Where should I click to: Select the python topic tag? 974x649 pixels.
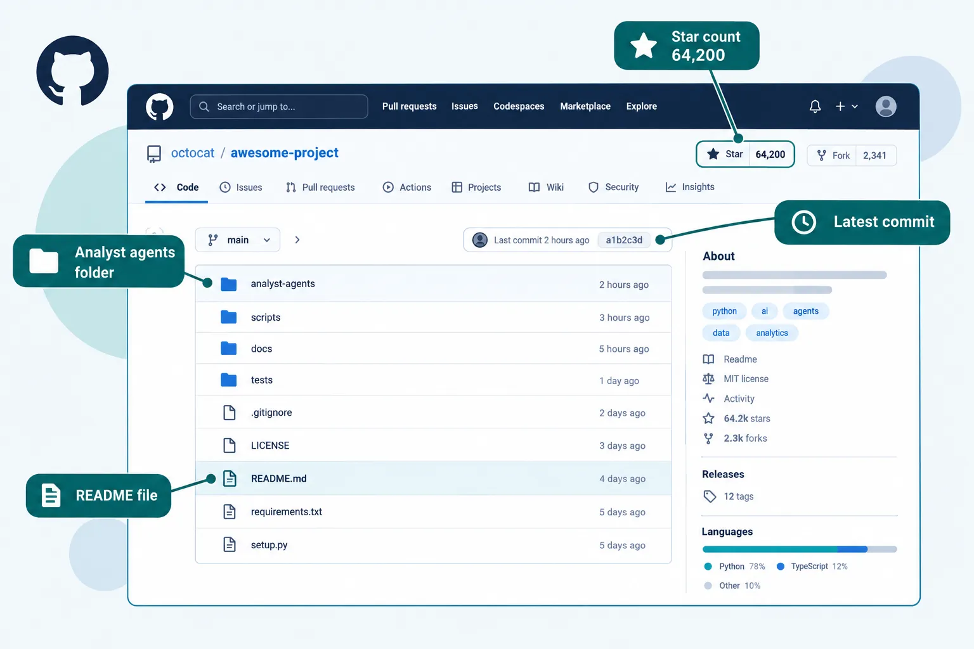(x=724, y=311)
